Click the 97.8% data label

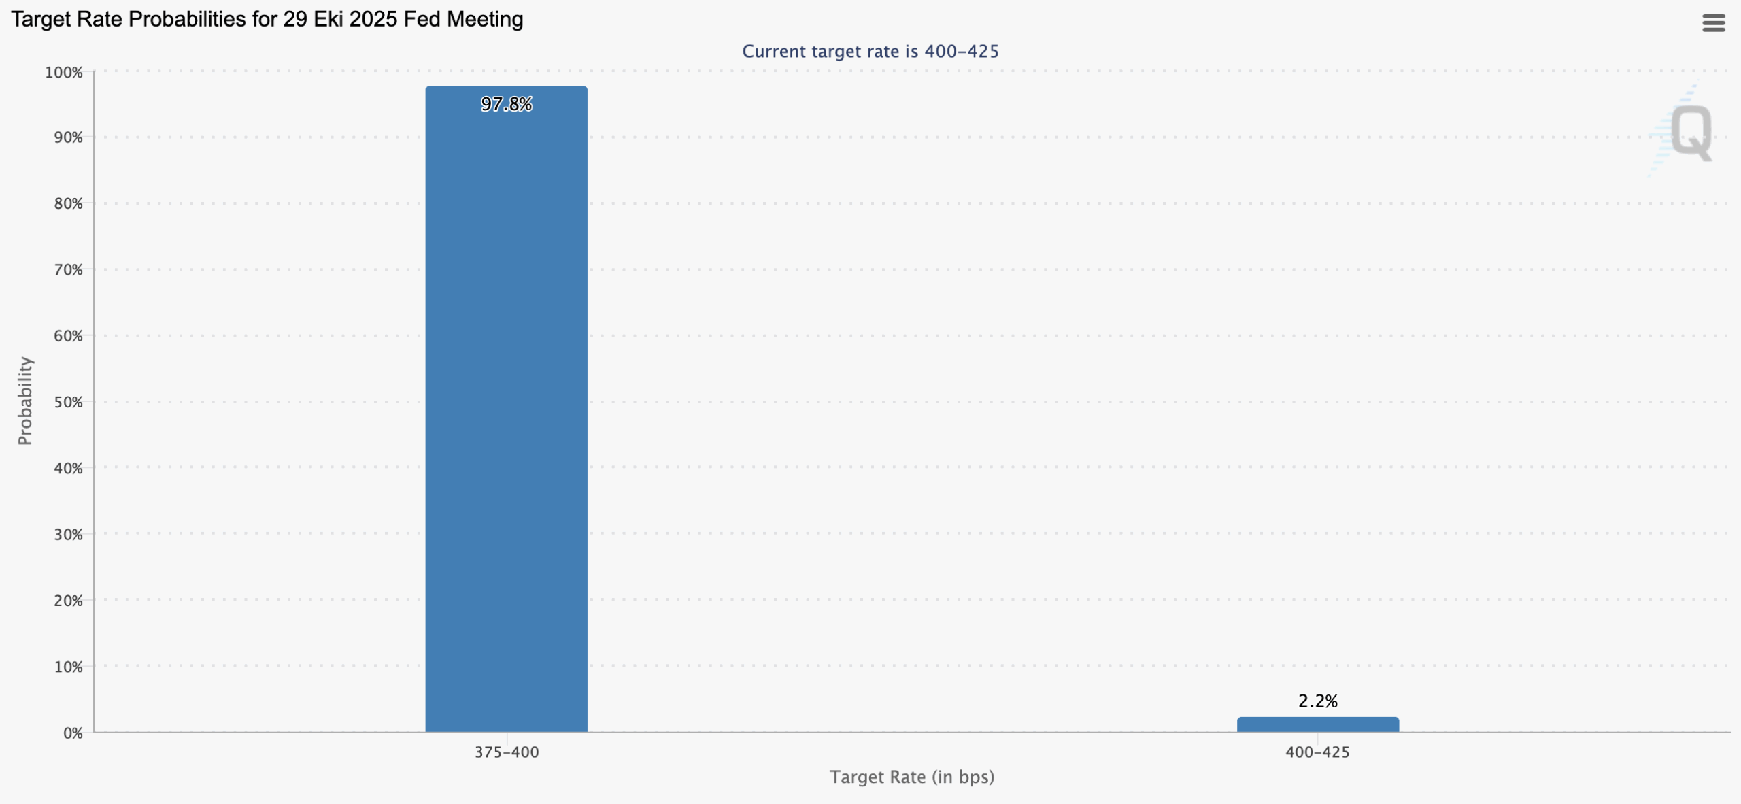506,104
